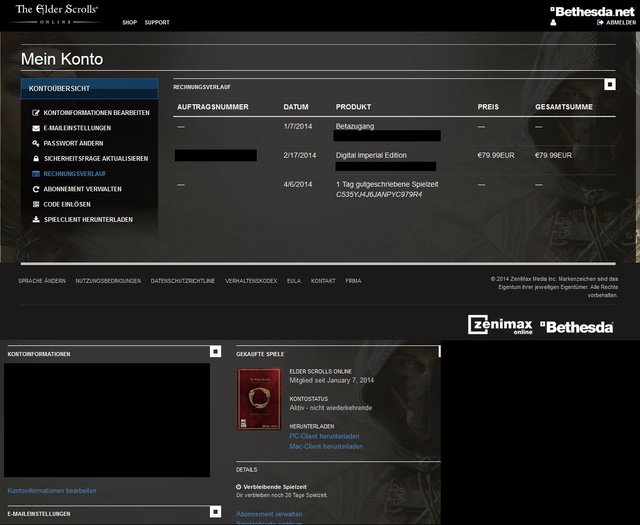Click the Abmelden logout arrow icon
This screenshot has width=640, height=525.
click(600, 22)
